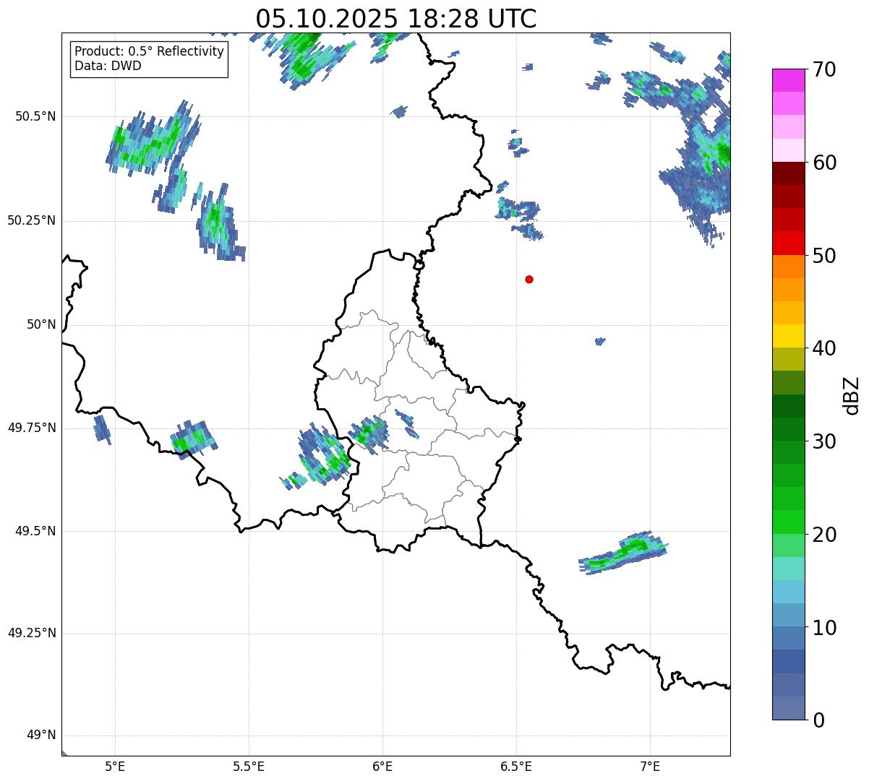The height and width of the screenshot is (781, 869).
Task: Click the 50 label on the colorbar
Action: 823,256
